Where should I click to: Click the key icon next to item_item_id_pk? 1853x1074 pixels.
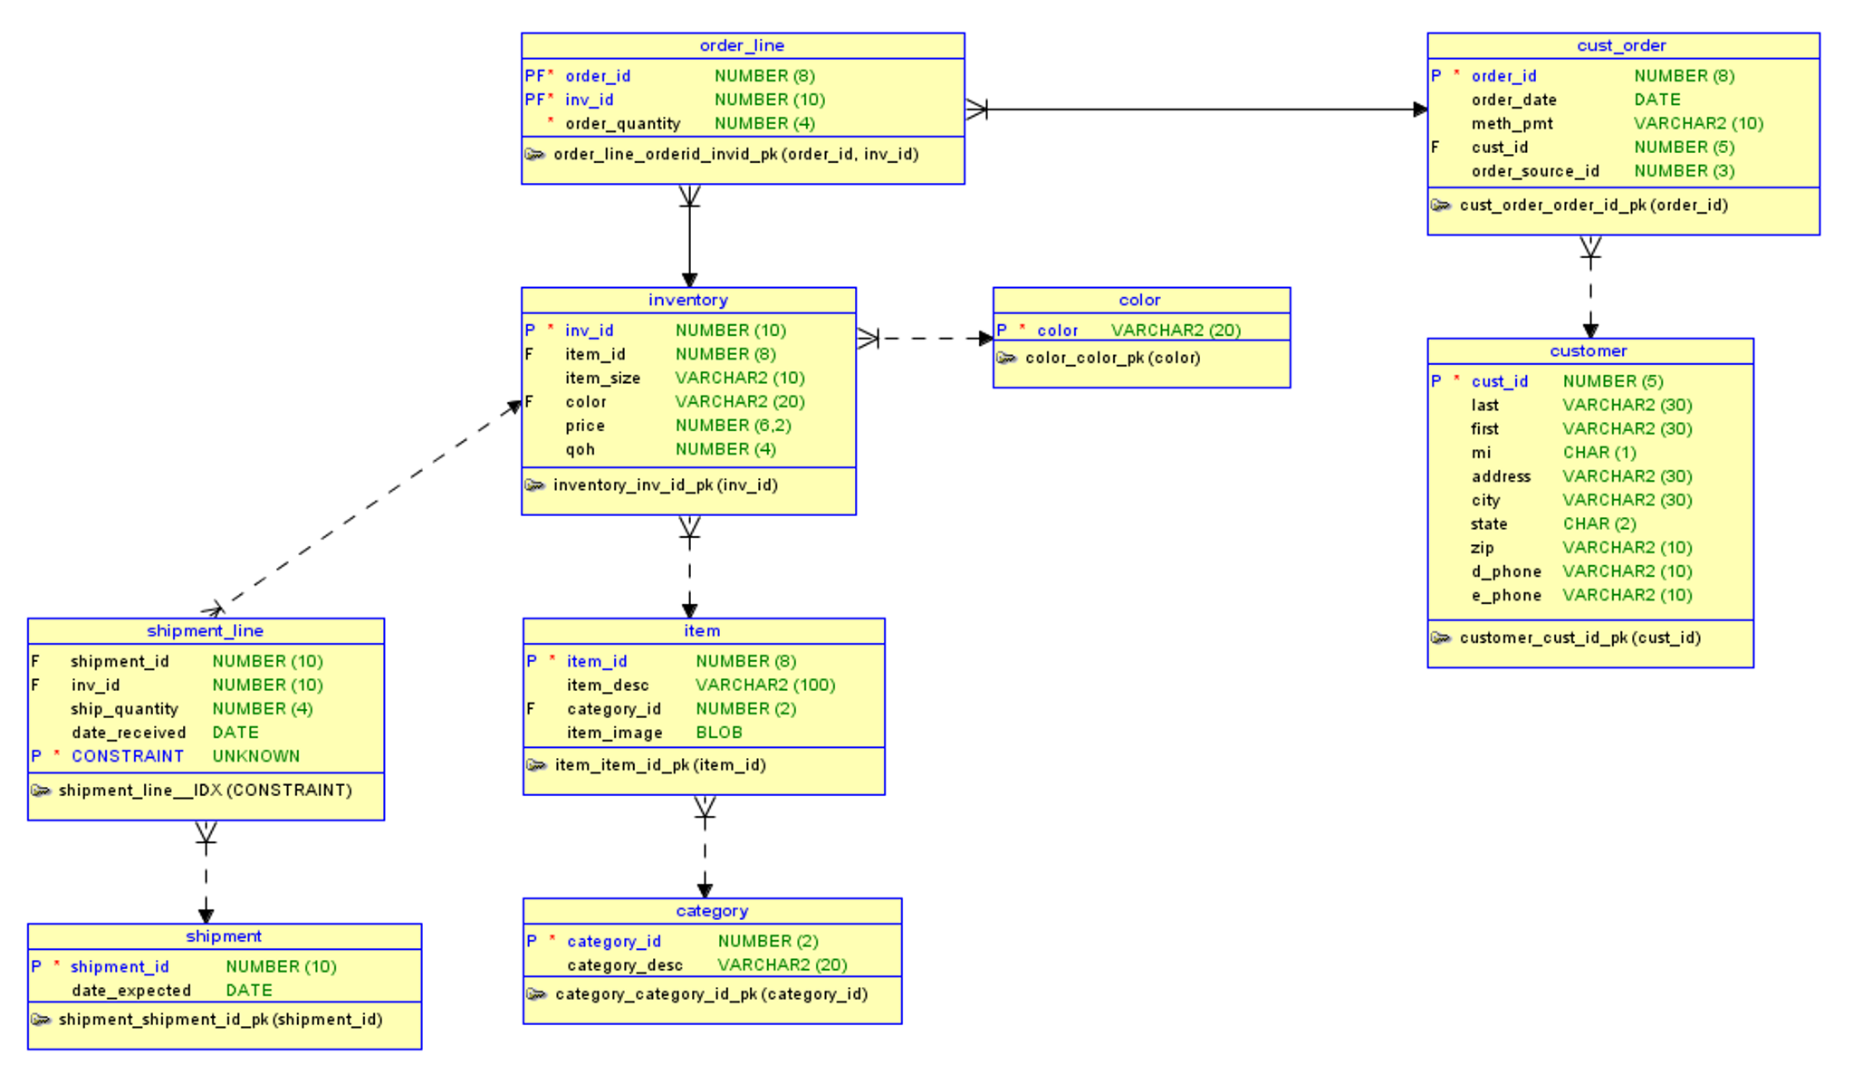tap(535, 765)
